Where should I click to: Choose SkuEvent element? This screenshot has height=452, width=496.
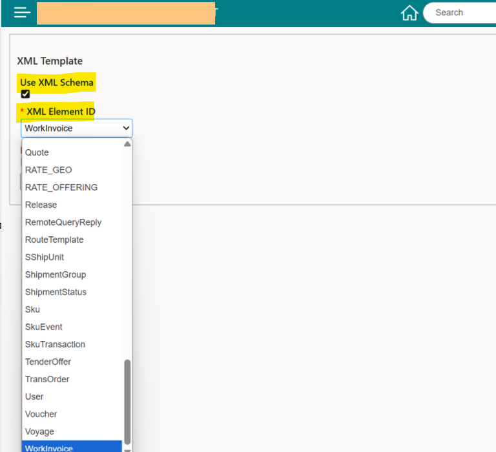point(72,327)
